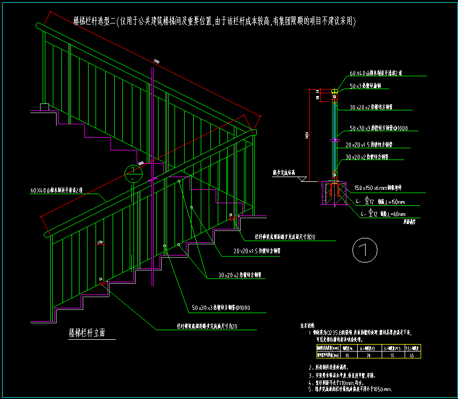Click the section callout circle on the handrail

pyautogui.click(x=133, y=173)
